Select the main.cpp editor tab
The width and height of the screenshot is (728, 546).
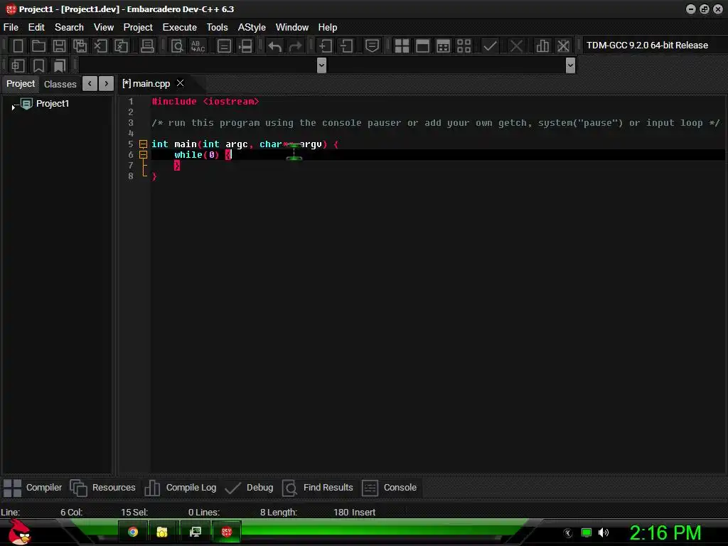[x=146, y=84]
